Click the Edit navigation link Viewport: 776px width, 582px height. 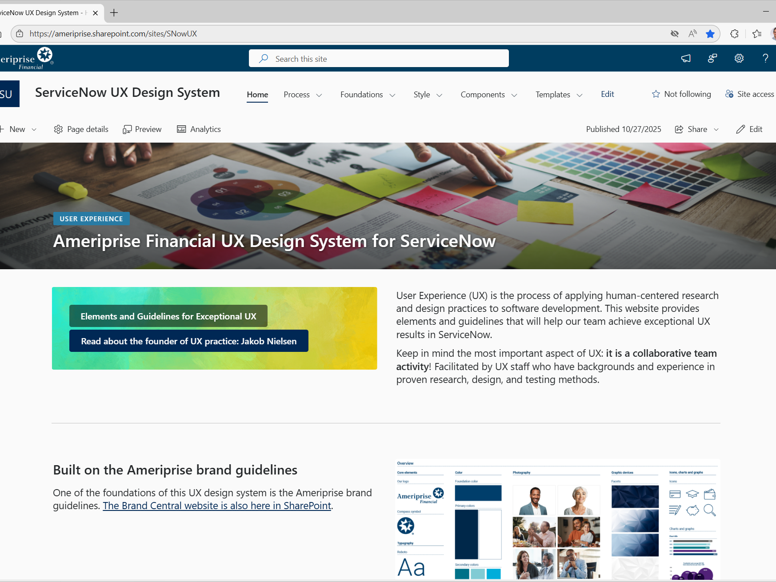coord(607,94)
